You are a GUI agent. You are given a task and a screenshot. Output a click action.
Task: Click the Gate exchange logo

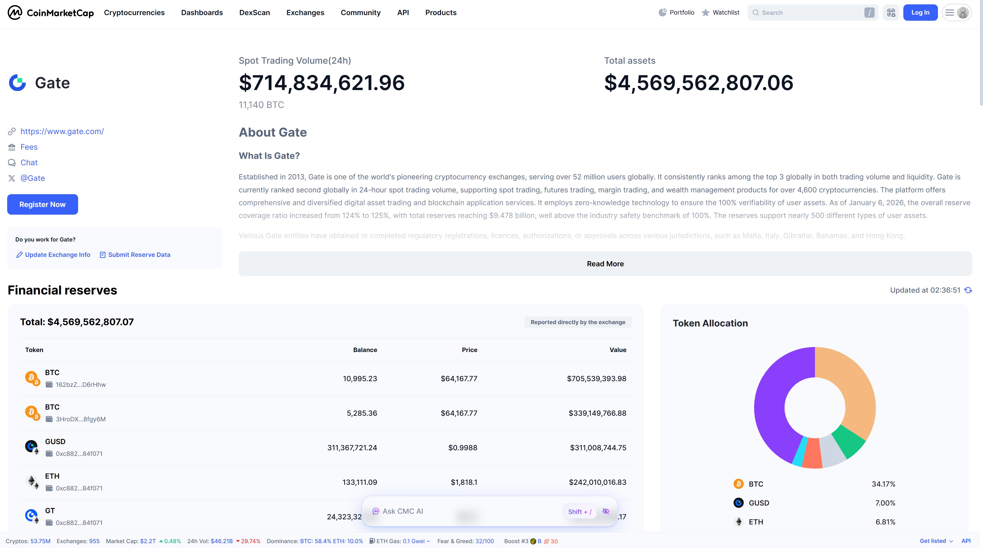coord(17,83)
